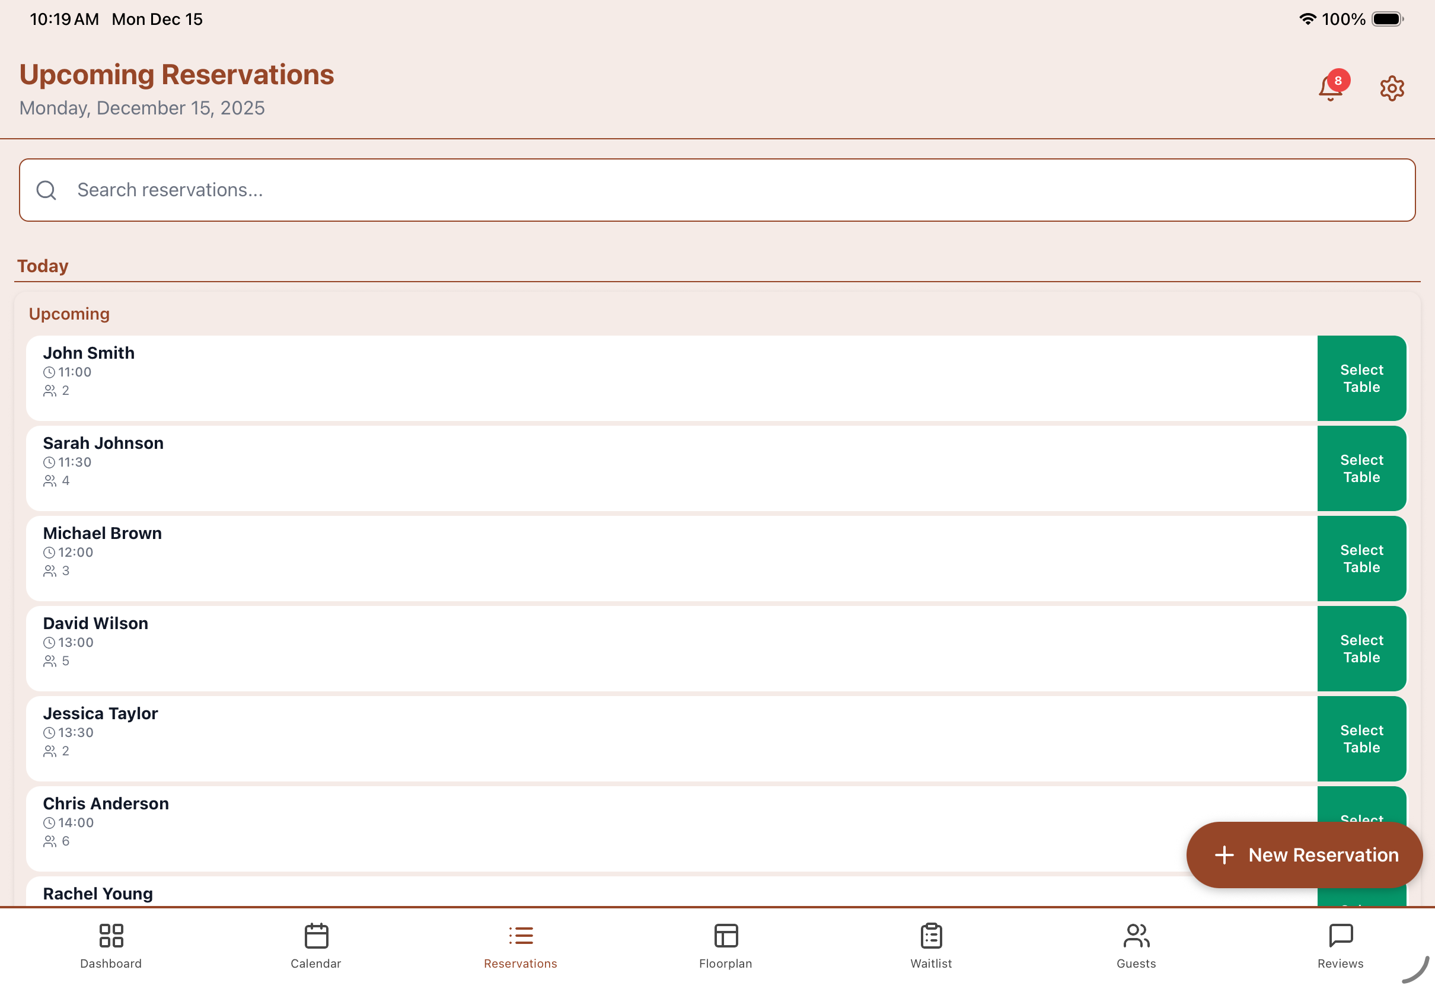
Task: Go to the Dashboard tab
Action: point(111,946)
